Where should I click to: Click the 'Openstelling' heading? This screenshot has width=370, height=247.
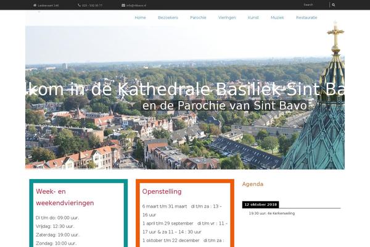click(162, 191)
